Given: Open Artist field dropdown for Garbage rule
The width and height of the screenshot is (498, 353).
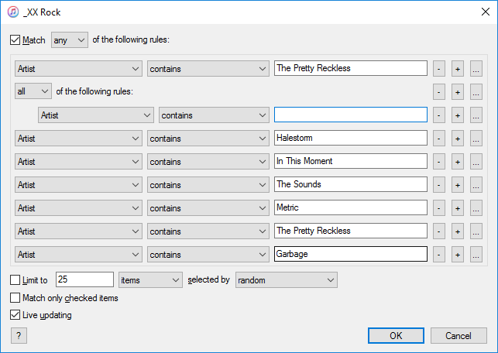Looking at the screenshot, I should (78, 255).
